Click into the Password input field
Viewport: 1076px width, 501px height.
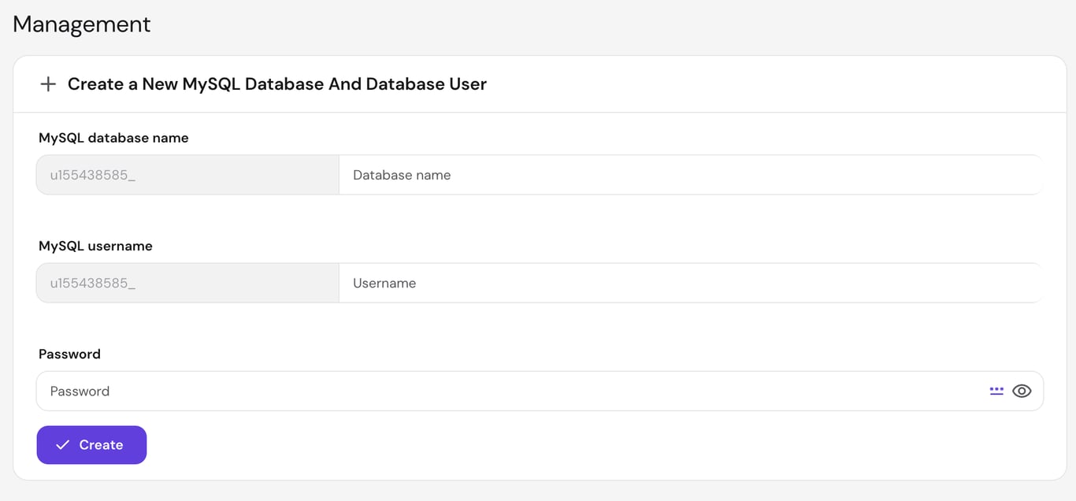pos(540,391)
